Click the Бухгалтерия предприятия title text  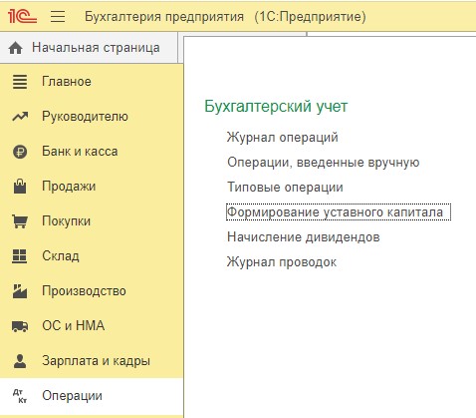tap(164, 17)
